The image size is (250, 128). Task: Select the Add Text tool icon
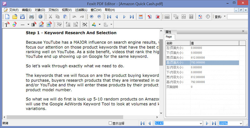click(7, 24)
